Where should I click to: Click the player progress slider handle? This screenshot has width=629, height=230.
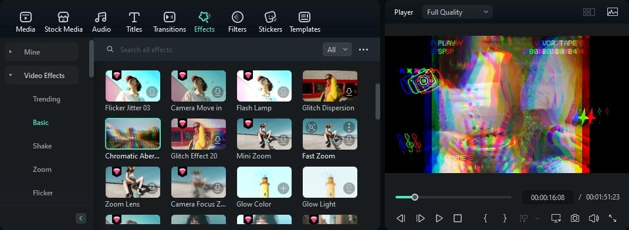[415, 197]
